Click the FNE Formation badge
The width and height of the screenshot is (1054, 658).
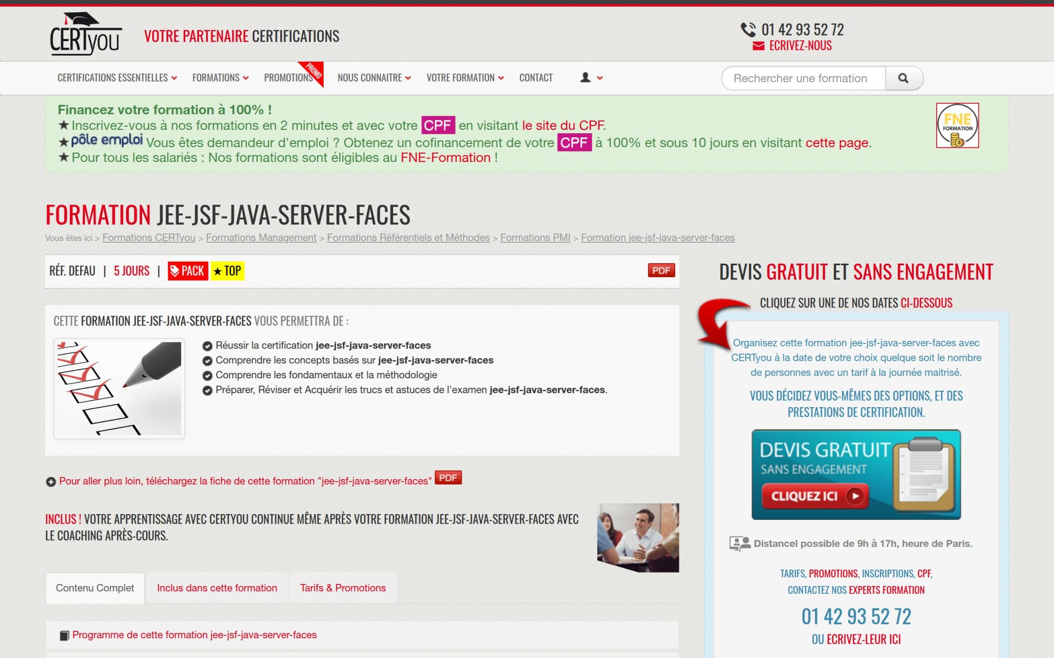click(957, 125)
